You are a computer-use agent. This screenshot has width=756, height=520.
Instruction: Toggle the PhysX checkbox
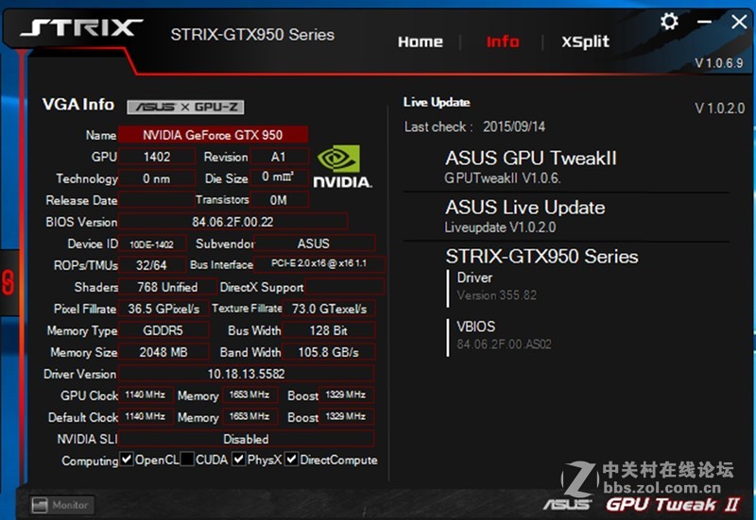tap(239, 460)
